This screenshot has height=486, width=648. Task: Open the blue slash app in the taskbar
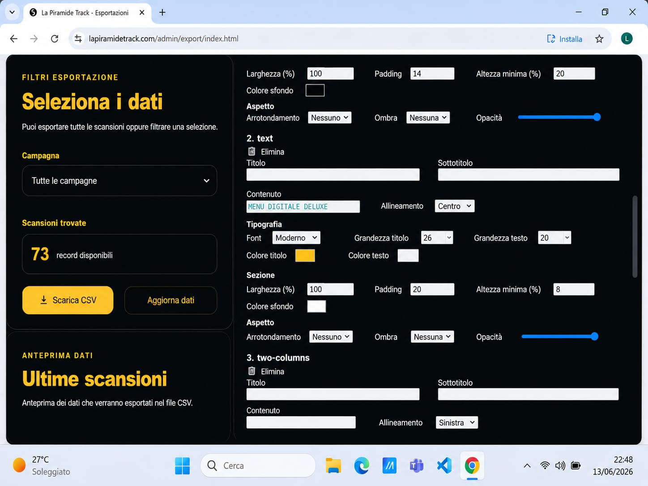[389, 466]
